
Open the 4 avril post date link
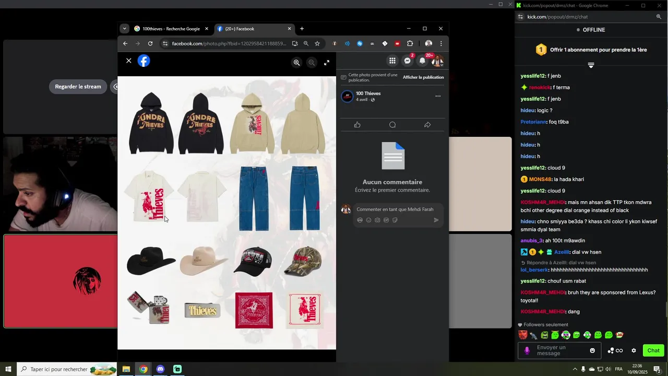tap(362, 100)
